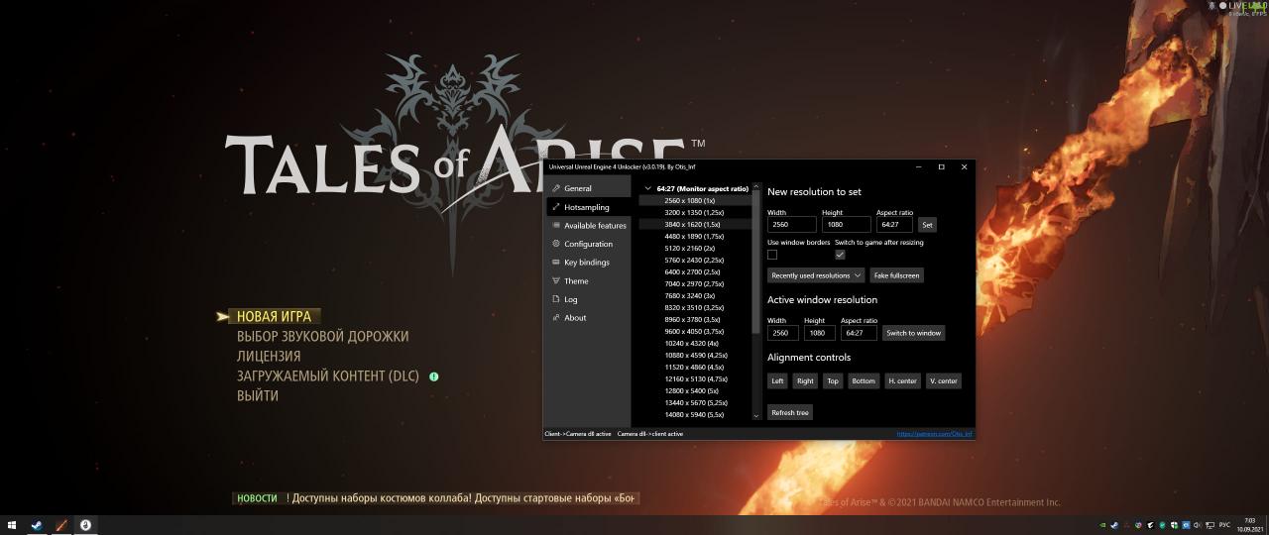This screenshot has width=1269, height=535.
Task: Click the Key bindings keyboard icon
Action: coord(556,263)
